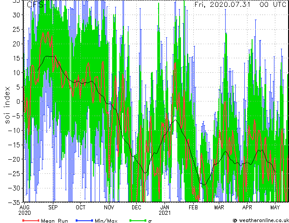Click the y-axis value 30

coord(16,15)
